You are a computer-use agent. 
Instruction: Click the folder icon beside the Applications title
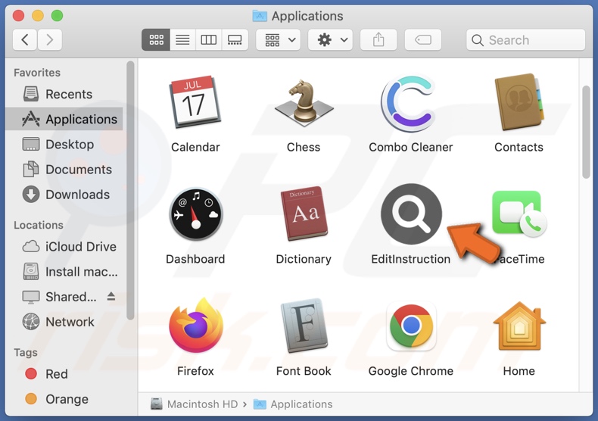tap(260, 16)
